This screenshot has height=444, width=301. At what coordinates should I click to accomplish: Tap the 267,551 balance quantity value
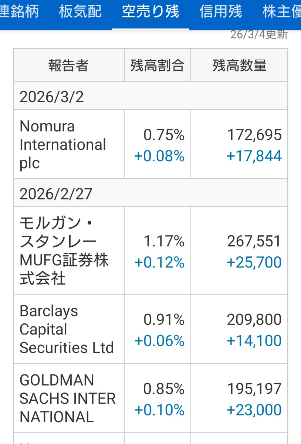(x=254, y=242)
